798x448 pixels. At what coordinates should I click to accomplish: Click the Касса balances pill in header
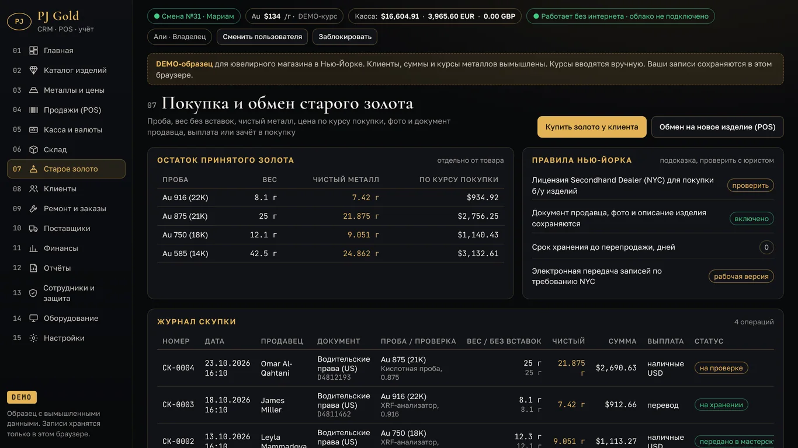[435, 16]
